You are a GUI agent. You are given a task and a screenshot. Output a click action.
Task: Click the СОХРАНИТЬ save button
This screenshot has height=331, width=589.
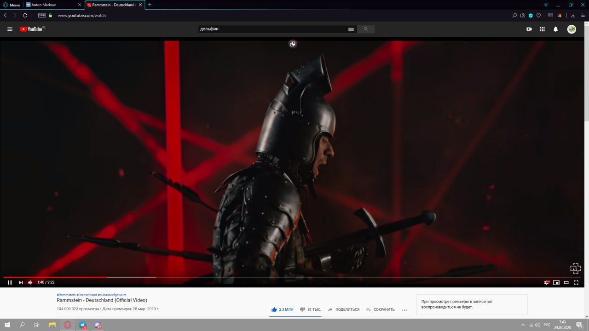pyautogui.click(x=381, y=309)
